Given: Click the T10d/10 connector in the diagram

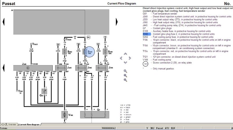Looking at the screenshot, I should click(x=20, y=92).
